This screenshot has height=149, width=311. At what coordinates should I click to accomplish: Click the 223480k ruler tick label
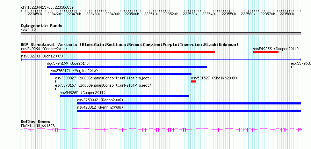click(x=93, y=14)
